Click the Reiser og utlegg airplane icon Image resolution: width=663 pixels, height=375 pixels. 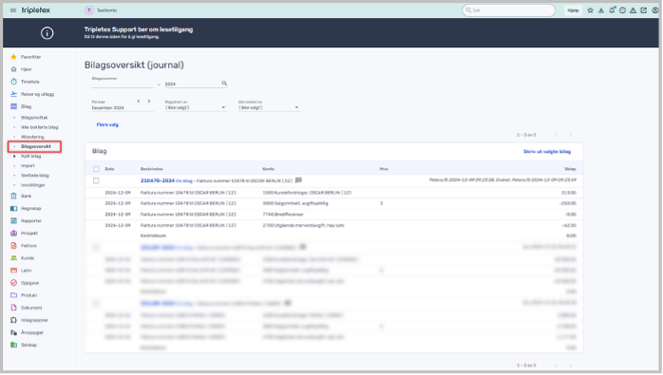click(13, 94)
